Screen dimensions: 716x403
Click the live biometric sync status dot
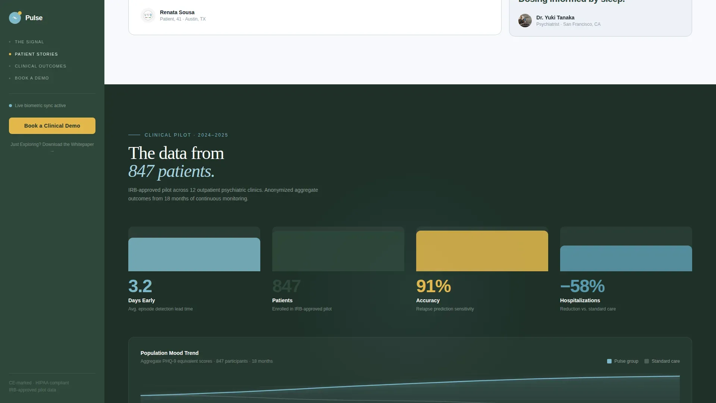click(x=10, y=106)
